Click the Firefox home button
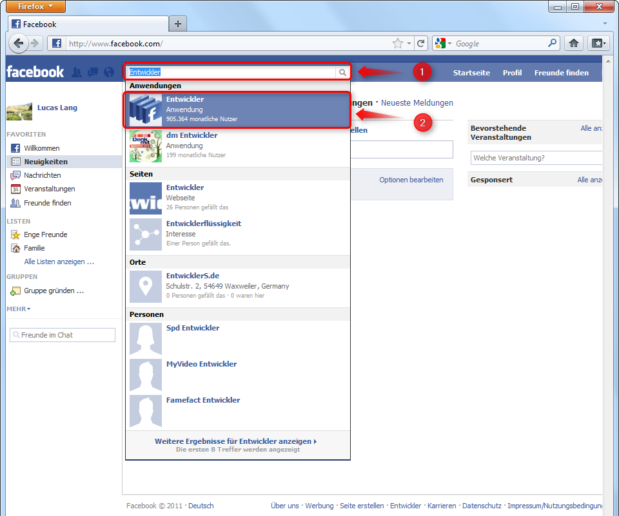 point(574,43)
